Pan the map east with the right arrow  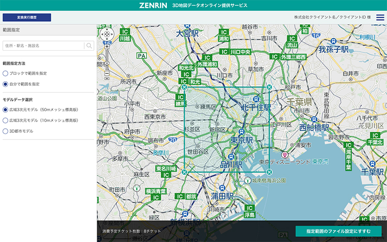111,34
